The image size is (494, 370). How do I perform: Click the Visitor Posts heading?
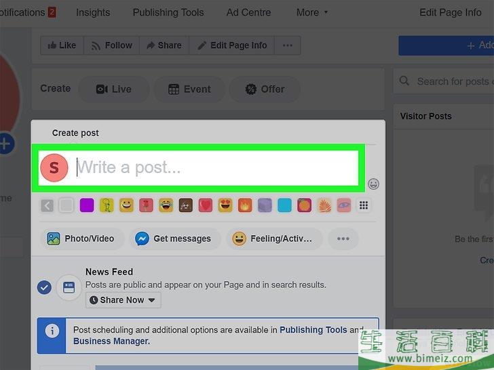coord(425,116)
